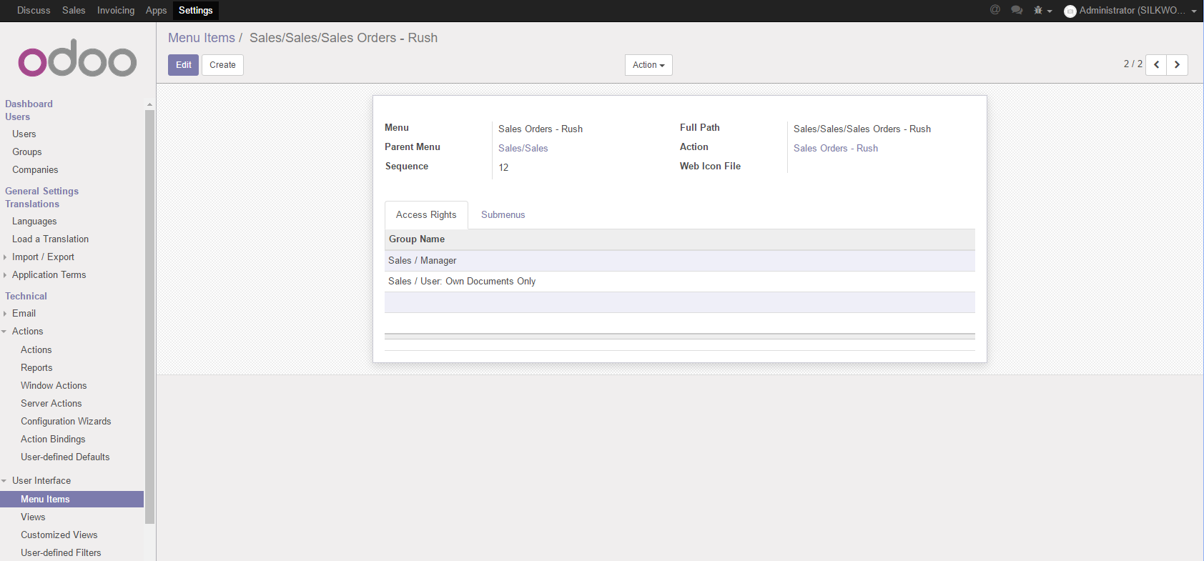
Task: Go back via Menu Items breadcrumb
Action: [x=202, y=38]
